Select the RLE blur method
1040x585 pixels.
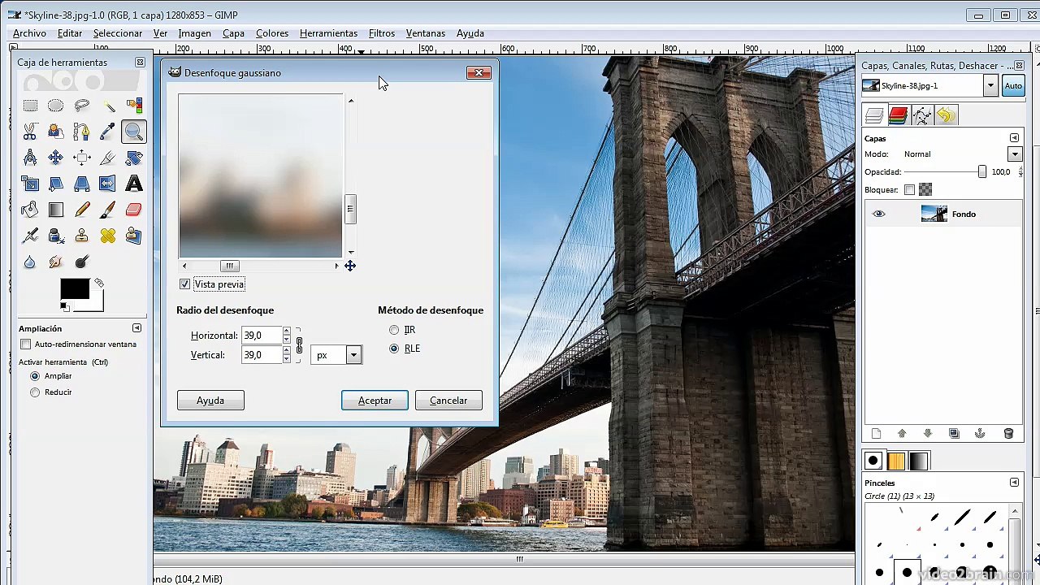coord(394,349)
